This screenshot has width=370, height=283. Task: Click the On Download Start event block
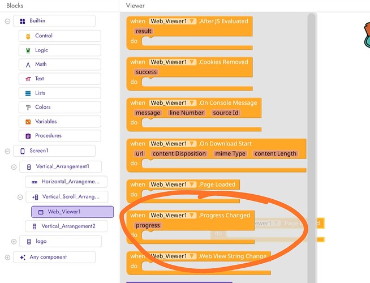[x=216, y=156]
